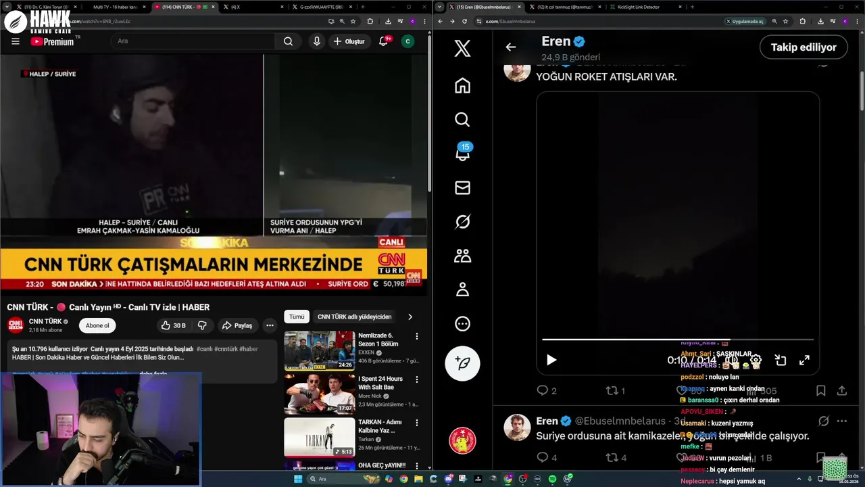The width and height of the screenshot is (865, 487).
Task: Go to X Home in sidebar
Action: pyautogui.click(x=462, y=85)
